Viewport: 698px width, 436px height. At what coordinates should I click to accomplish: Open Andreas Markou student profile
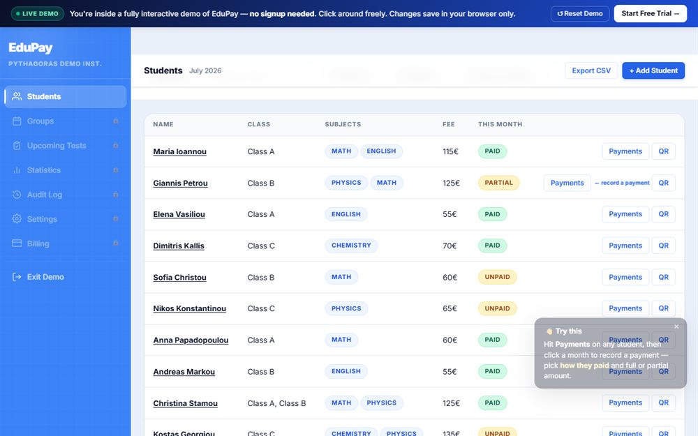184,372
